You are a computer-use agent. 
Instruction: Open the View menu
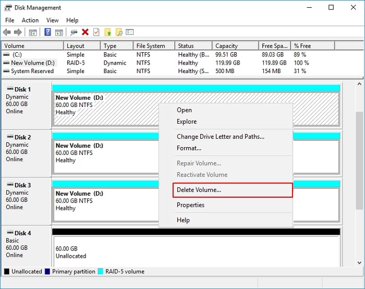52,20
